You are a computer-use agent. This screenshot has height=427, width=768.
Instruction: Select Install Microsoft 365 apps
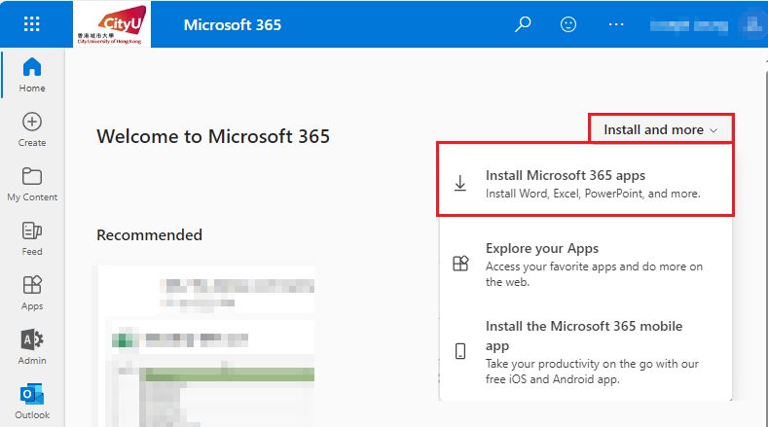tap(586, 184)
